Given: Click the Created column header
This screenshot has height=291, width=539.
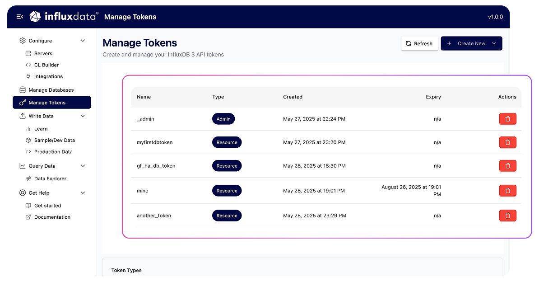Looking at the screenshot, I should pos(293,97).
